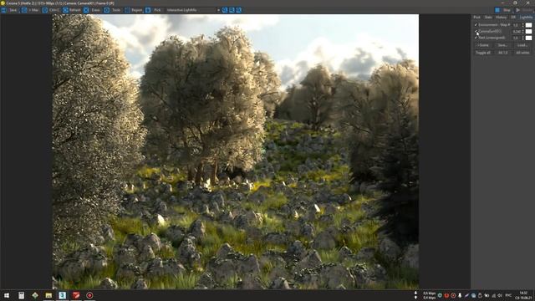Click the Refresh button in the toolbar
This screenshot has width=535, height=301.
coord(72,10)
